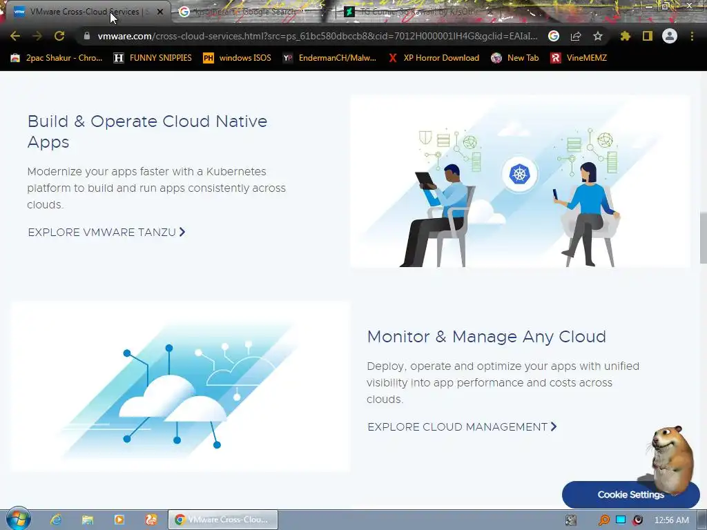Click the leftmost gray system tray icon
The width and height of the screenshot is (707, 530).
pos(571,520)
